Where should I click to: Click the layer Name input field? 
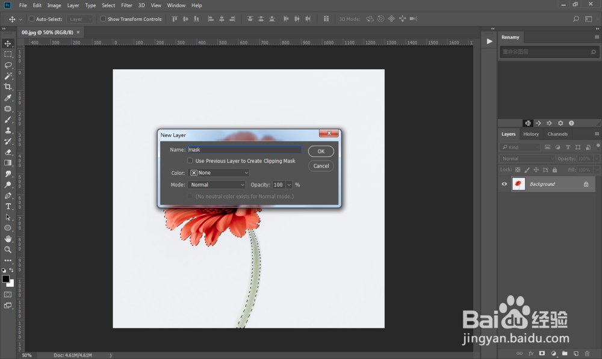(x=244, y=150)
